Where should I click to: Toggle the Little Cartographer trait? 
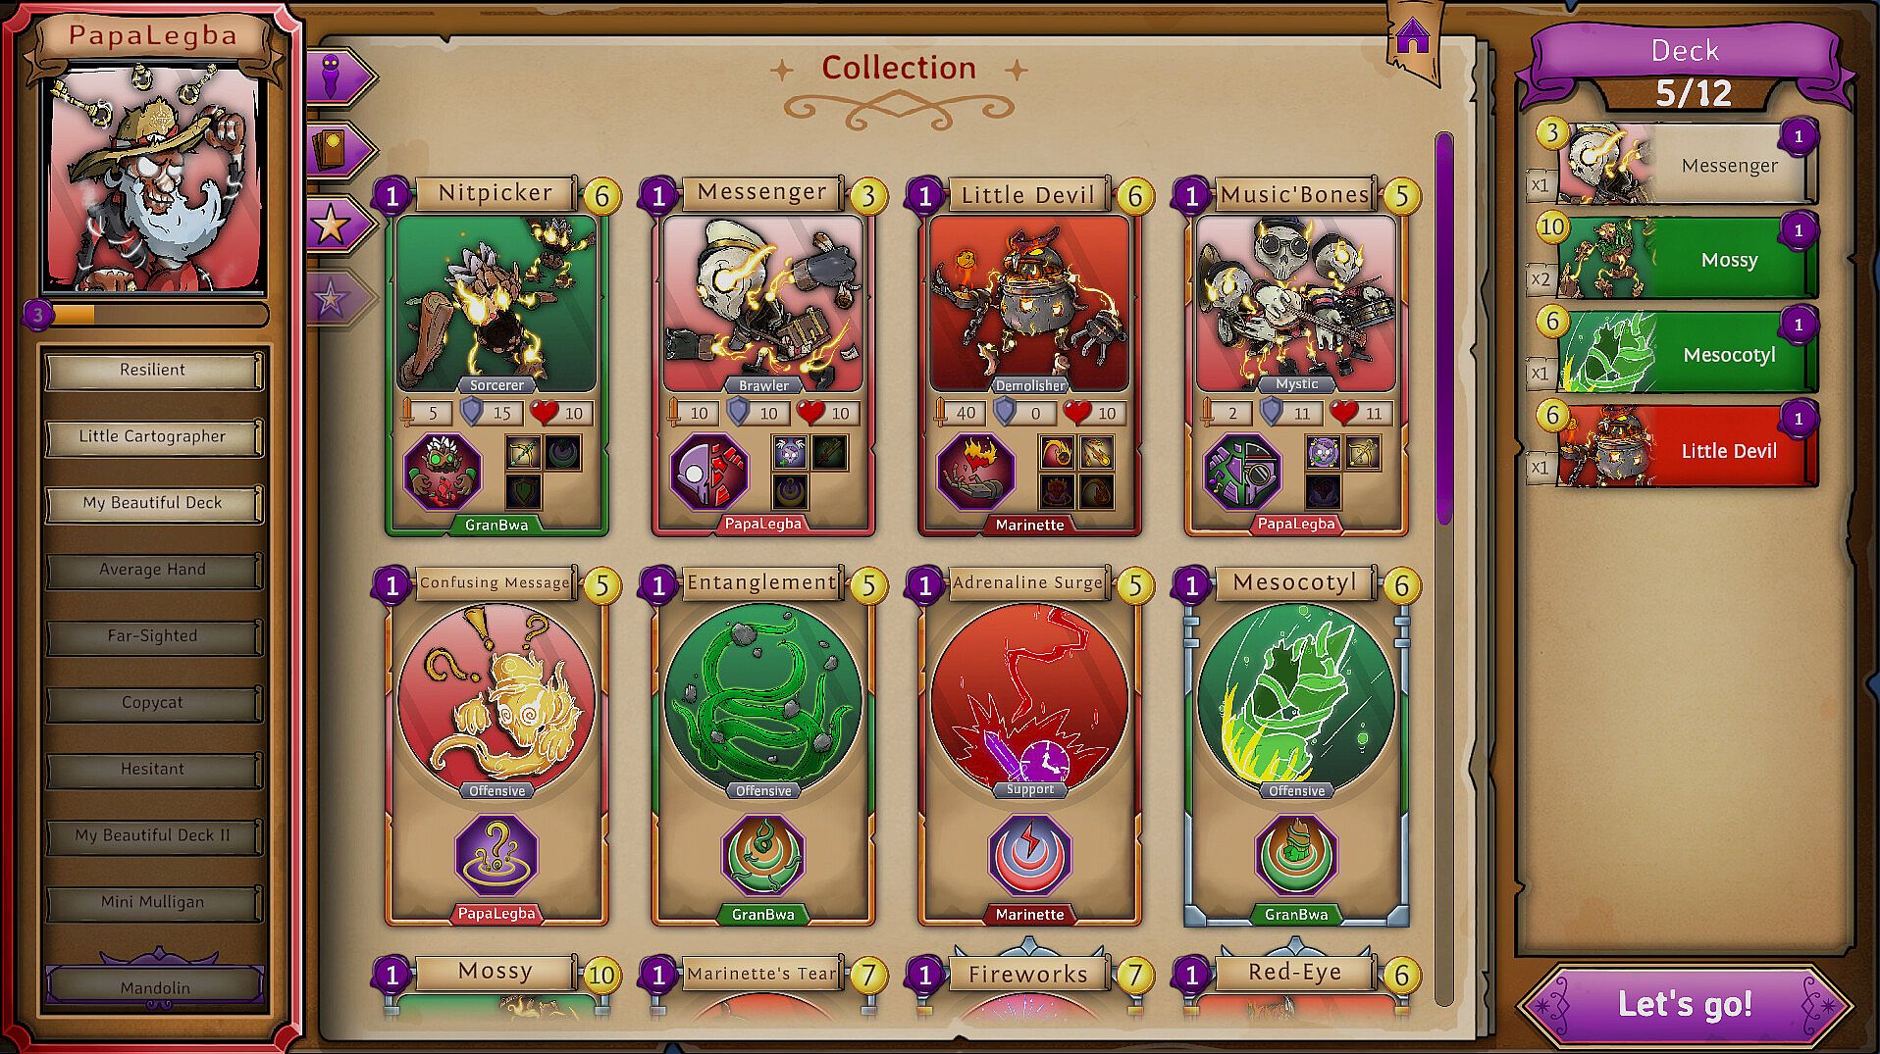pos(153,436)
